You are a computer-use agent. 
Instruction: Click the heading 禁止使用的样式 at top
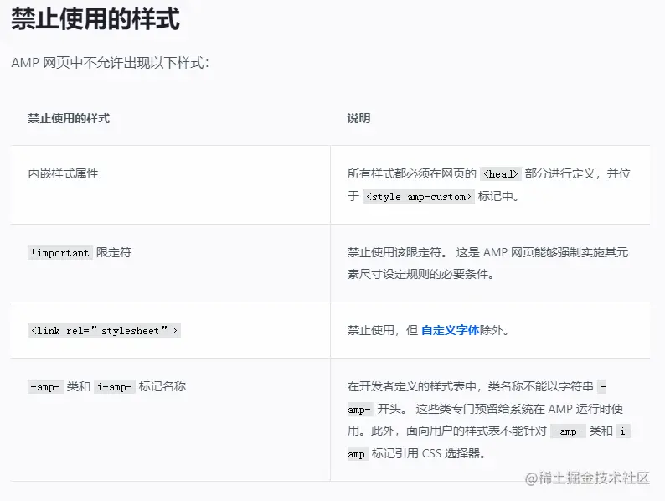pyautogui.click(x=95, y=18)
